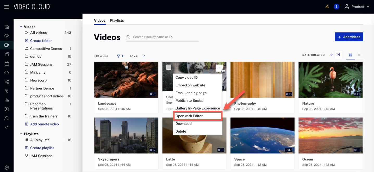
Task: Click the yellow warning alert icon
Action: coord(327,7)
